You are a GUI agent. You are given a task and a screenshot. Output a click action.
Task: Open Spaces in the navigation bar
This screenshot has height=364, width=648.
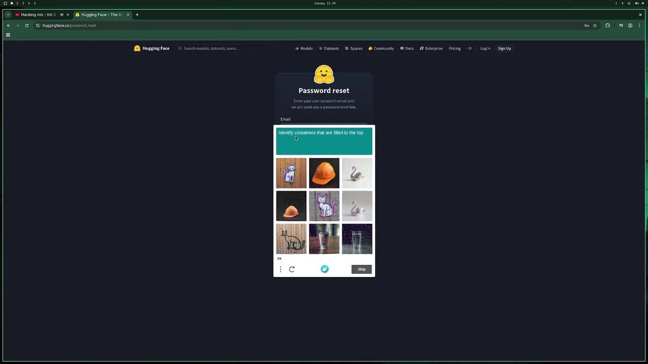(353, 49)
